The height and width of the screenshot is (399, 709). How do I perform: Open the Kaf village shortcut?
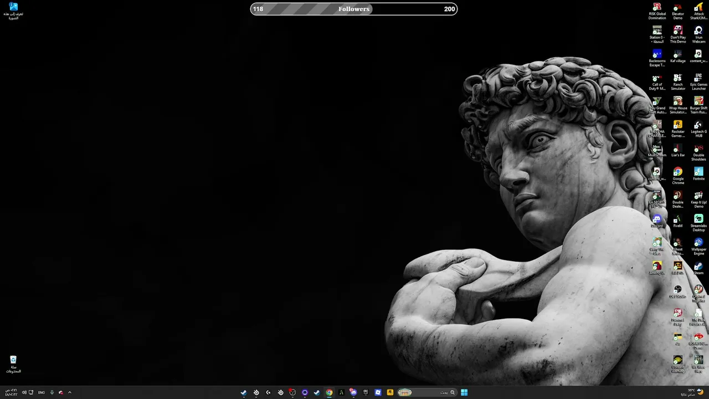[x=678, y=57]
